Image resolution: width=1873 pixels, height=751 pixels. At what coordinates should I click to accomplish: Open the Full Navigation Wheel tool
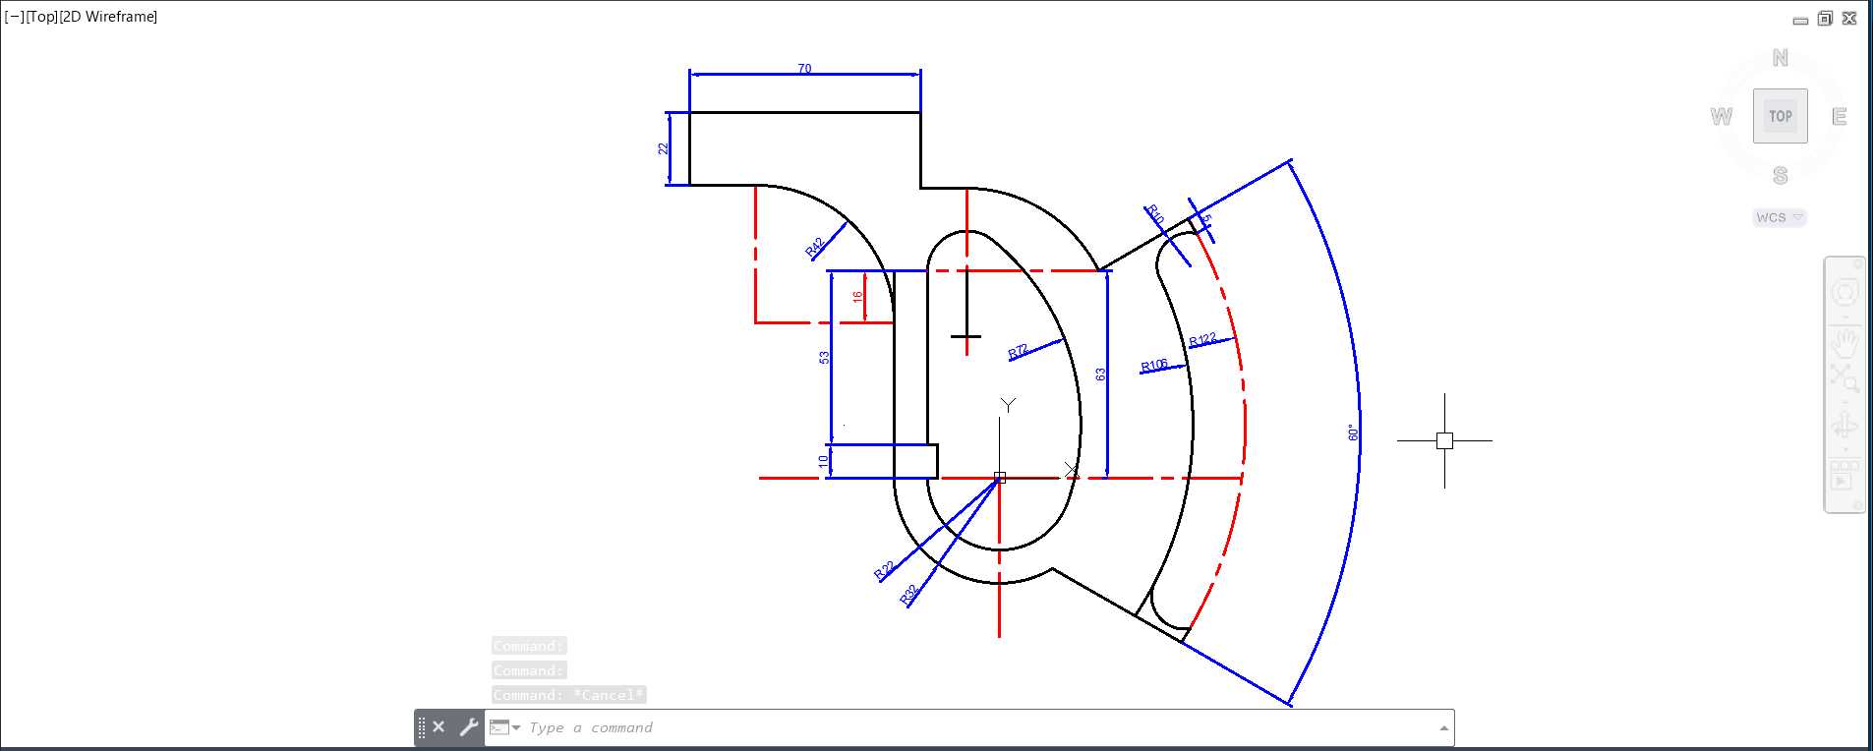[x=1844, y=294]
